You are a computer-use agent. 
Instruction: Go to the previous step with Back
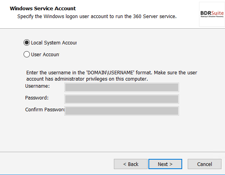(x=131, y=164)
